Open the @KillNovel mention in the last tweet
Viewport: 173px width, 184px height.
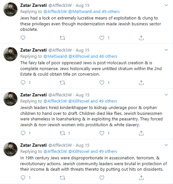coord(79,151)
